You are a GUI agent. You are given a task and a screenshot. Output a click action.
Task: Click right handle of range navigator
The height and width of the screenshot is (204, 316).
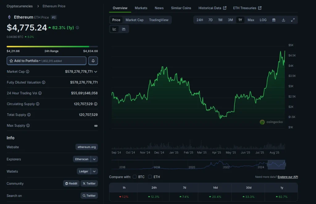tap(285, 165)
